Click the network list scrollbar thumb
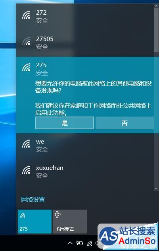The image size is (159, 251). 156,30
